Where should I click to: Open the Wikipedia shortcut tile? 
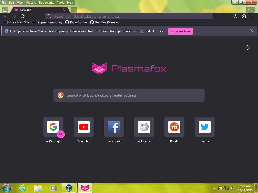(144, 127)
